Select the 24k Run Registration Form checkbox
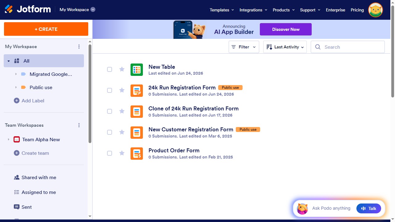This screenshot has height=222, width=395. click(x=110, y=90)
